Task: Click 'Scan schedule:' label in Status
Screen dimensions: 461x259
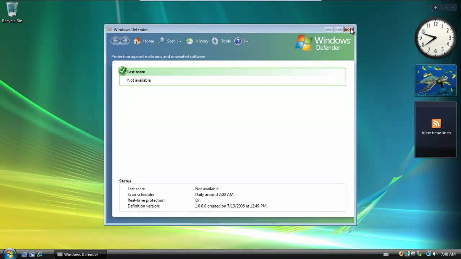Action: (140, 195)
